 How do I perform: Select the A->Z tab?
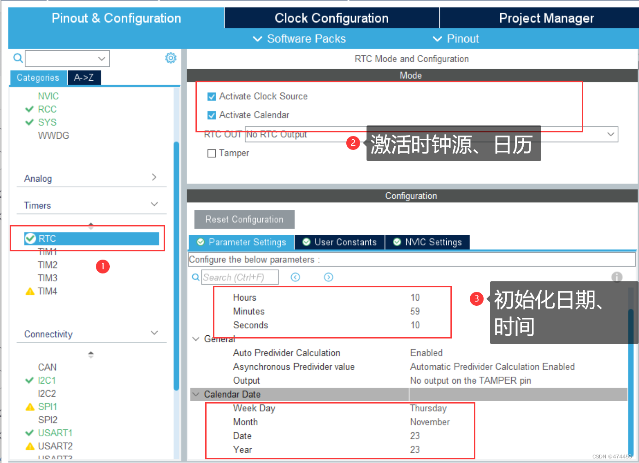pyautogui.click(x=84, y=77)
